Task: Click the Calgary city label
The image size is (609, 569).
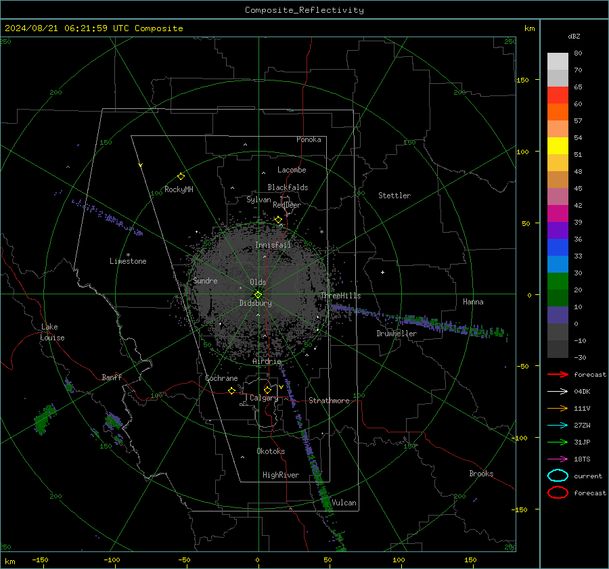Action: click(264, 398)
